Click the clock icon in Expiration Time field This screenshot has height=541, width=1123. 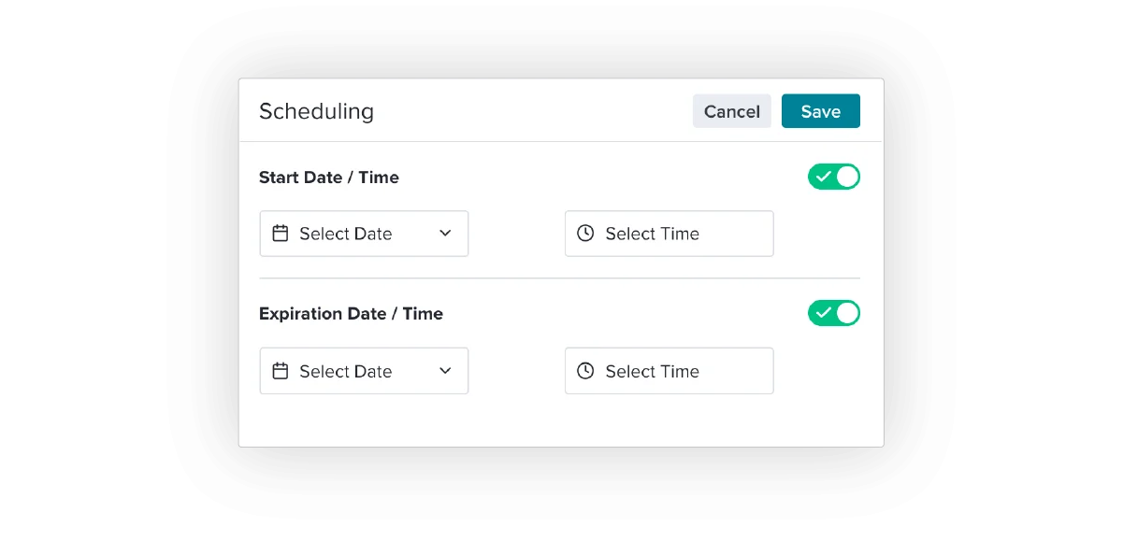pos(585,371)
